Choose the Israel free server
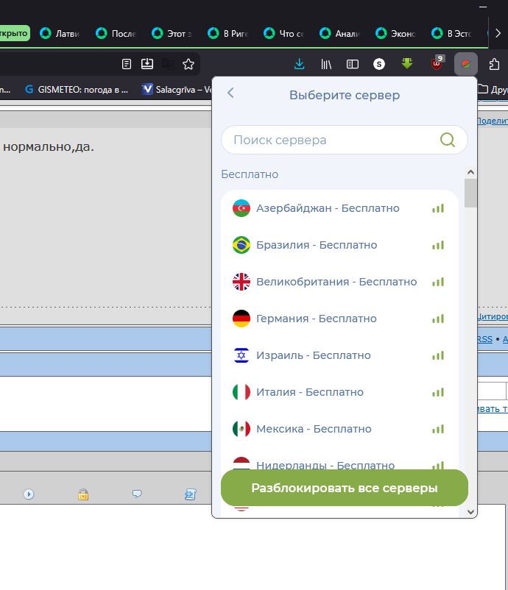Viewport: 508px width, 590px height. 313,355
